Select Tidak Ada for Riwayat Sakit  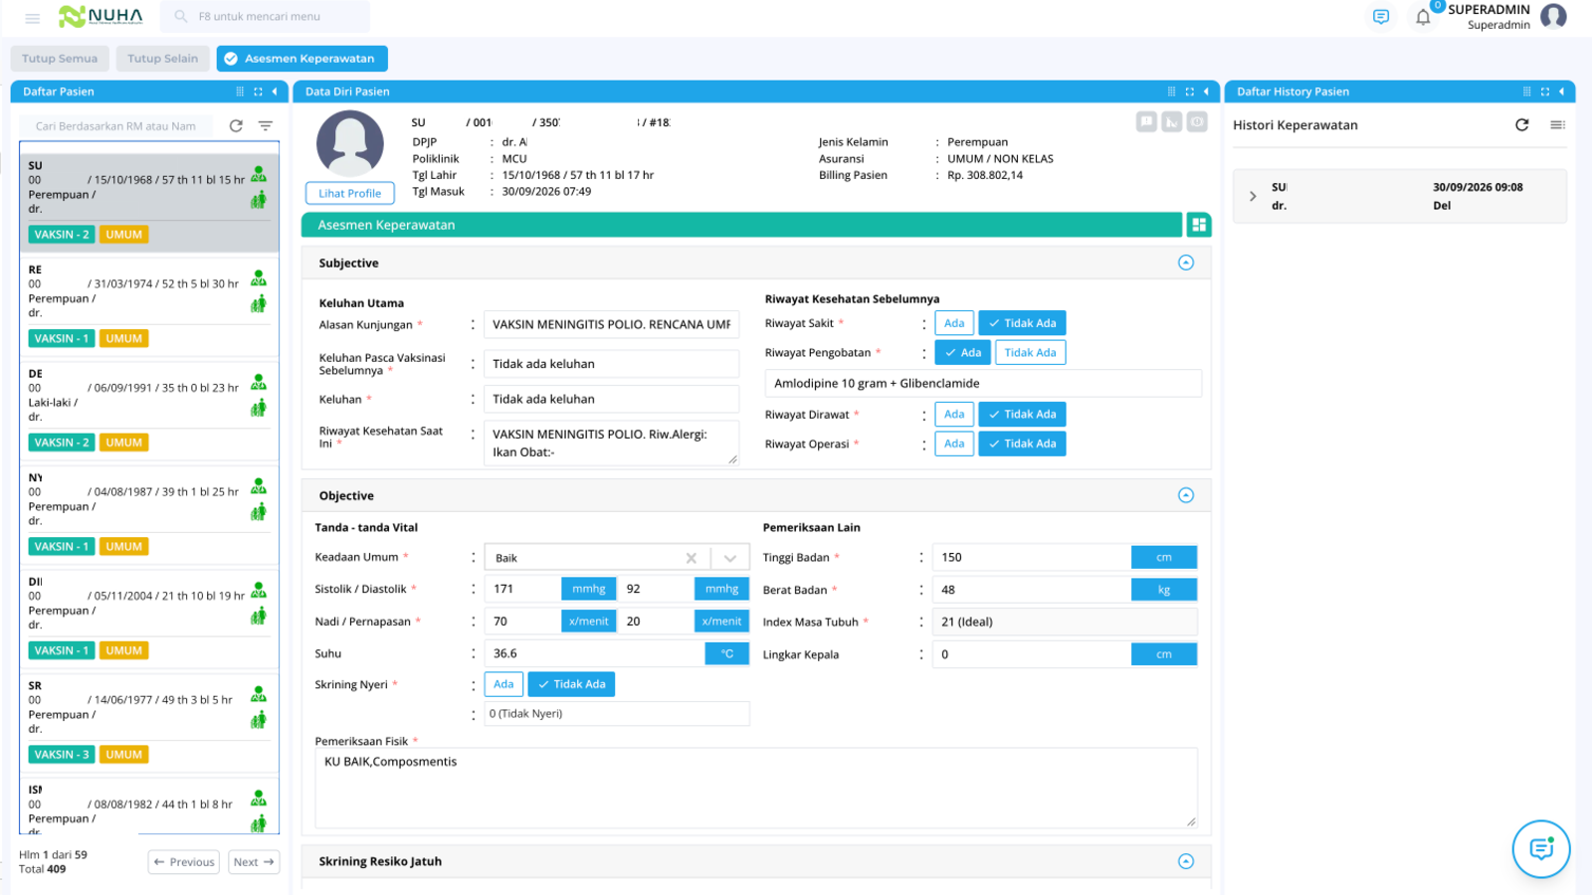[x=1022, y=323]
